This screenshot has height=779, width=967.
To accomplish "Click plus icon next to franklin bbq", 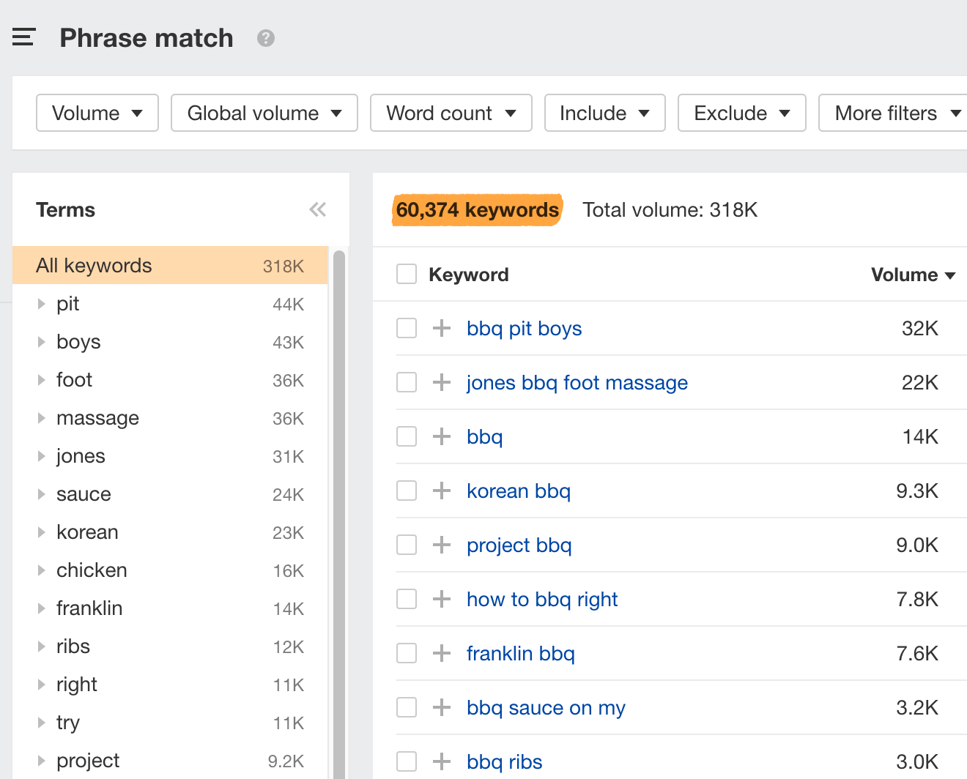I will click(442, 653).
